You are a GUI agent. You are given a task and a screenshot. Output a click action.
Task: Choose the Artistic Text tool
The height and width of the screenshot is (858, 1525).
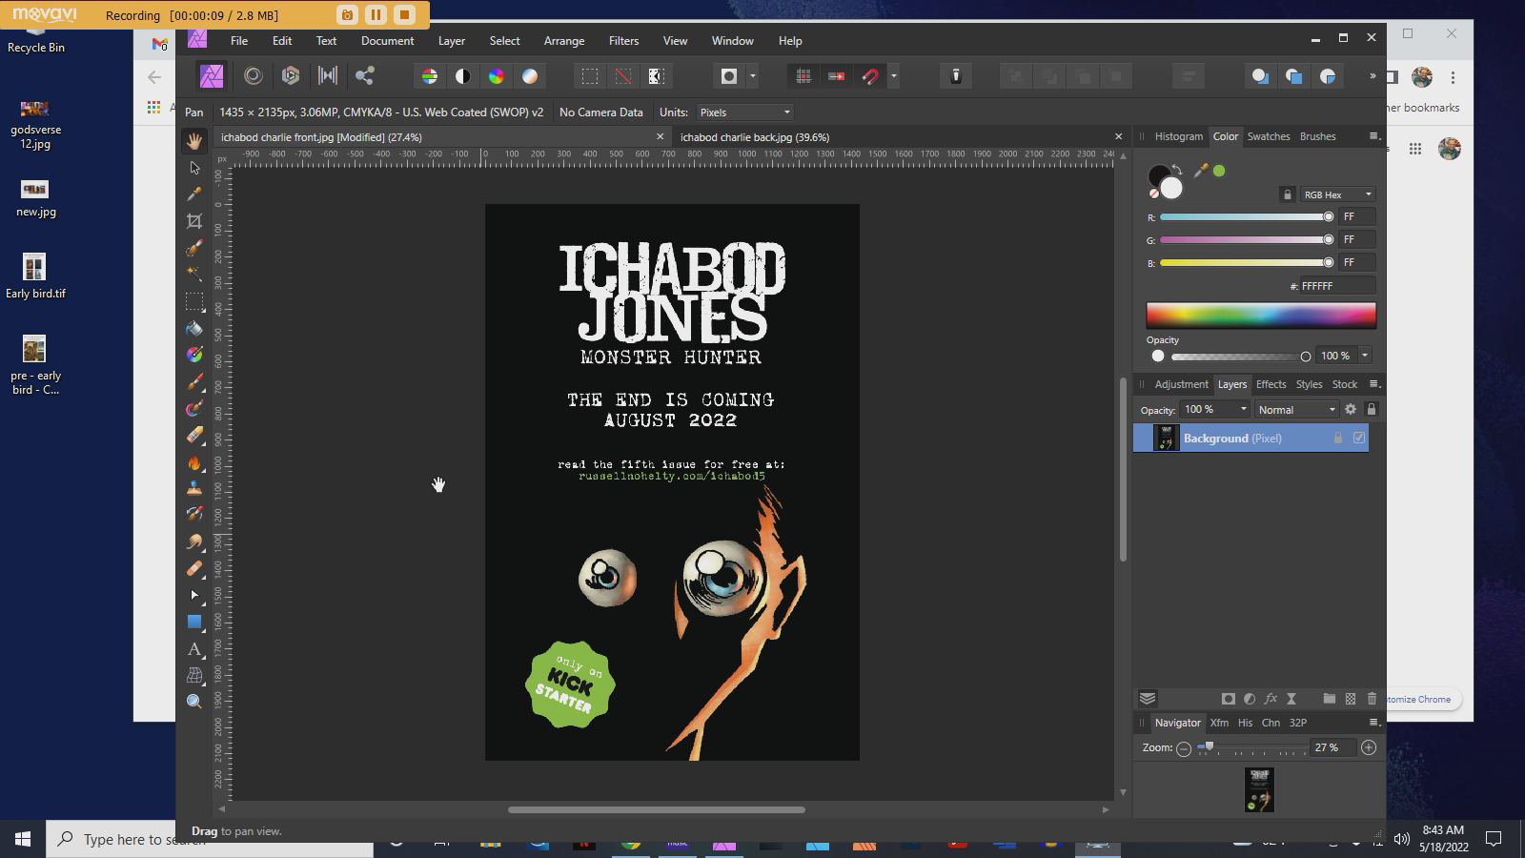tap(194, 649)
